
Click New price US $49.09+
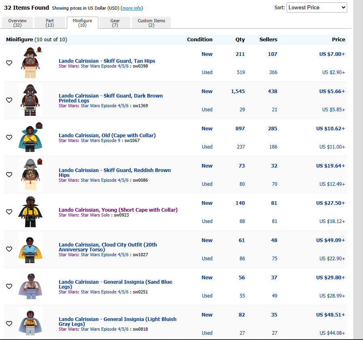tap(331, 240)
